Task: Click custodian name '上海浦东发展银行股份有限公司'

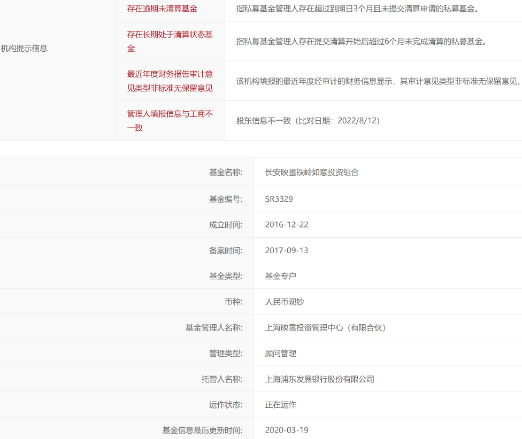Action: [319, 379]
